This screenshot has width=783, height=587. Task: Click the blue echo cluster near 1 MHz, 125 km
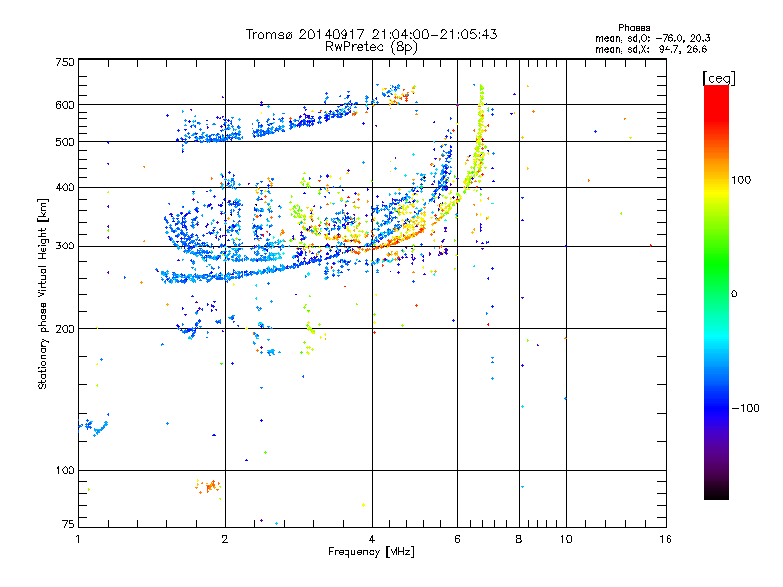[94, 427]
